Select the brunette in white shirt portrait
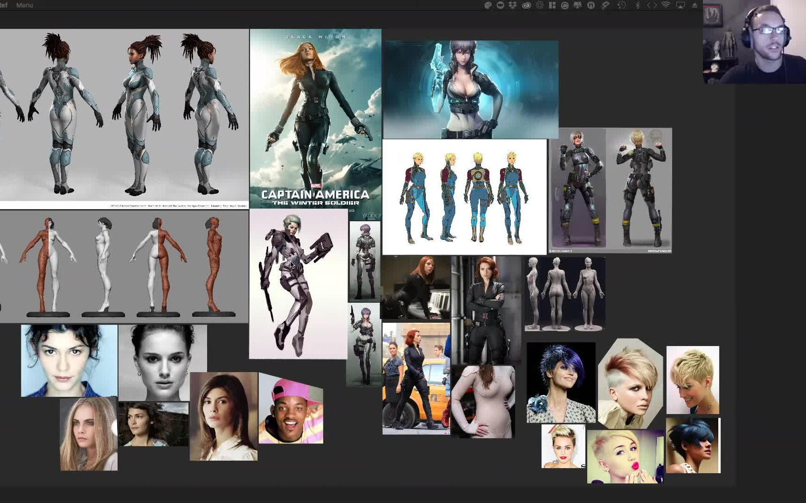The width and height of the screenshot is (806, 503). 223,416
